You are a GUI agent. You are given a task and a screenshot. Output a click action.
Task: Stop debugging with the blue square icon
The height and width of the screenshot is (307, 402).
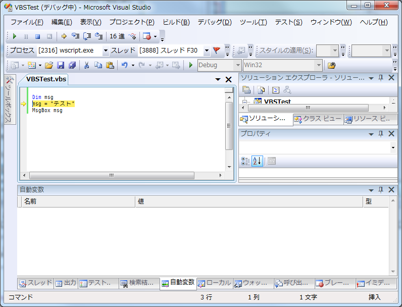pyautogui.click(x=37, y=36)
